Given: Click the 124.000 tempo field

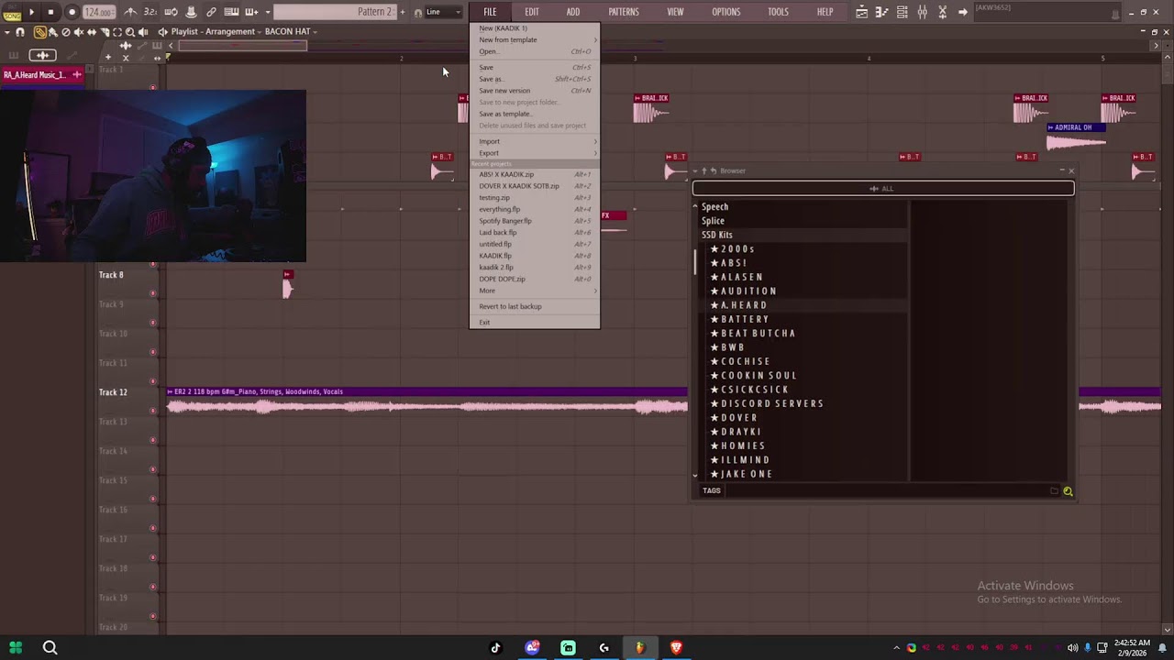Looking at the screenshot, I should 98,12.
